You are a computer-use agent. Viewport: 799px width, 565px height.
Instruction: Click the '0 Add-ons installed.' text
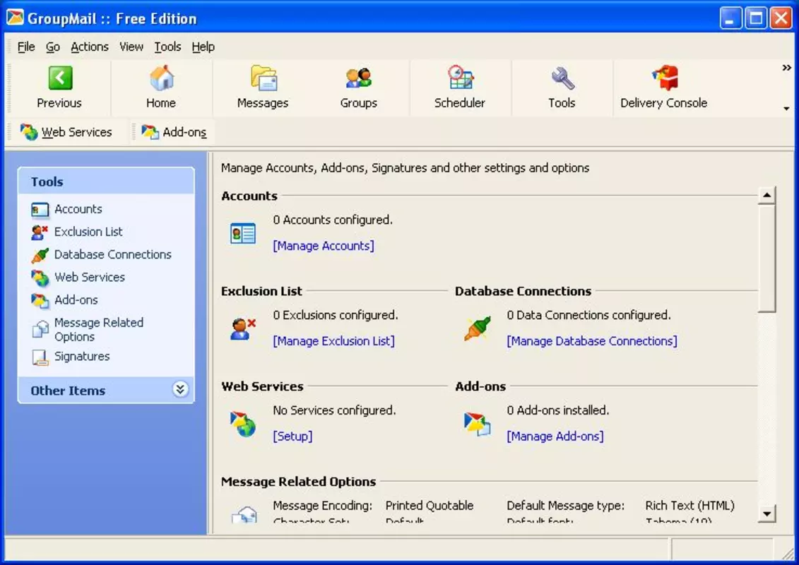click(x=558, y=410)
